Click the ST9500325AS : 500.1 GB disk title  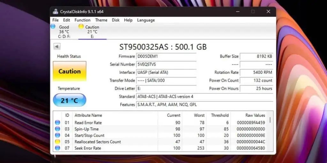(163, 47)
